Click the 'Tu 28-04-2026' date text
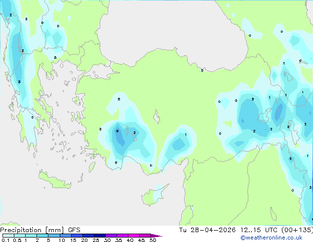This screenshot has height=242, width=313. (x=207, y=230)
